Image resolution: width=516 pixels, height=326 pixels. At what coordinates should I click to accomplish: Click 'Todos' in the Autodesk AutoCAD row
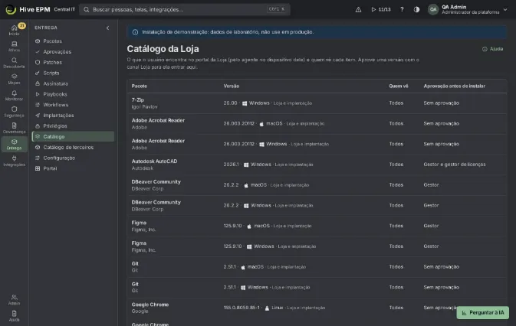pyautogui.click(x=396, y=165)
